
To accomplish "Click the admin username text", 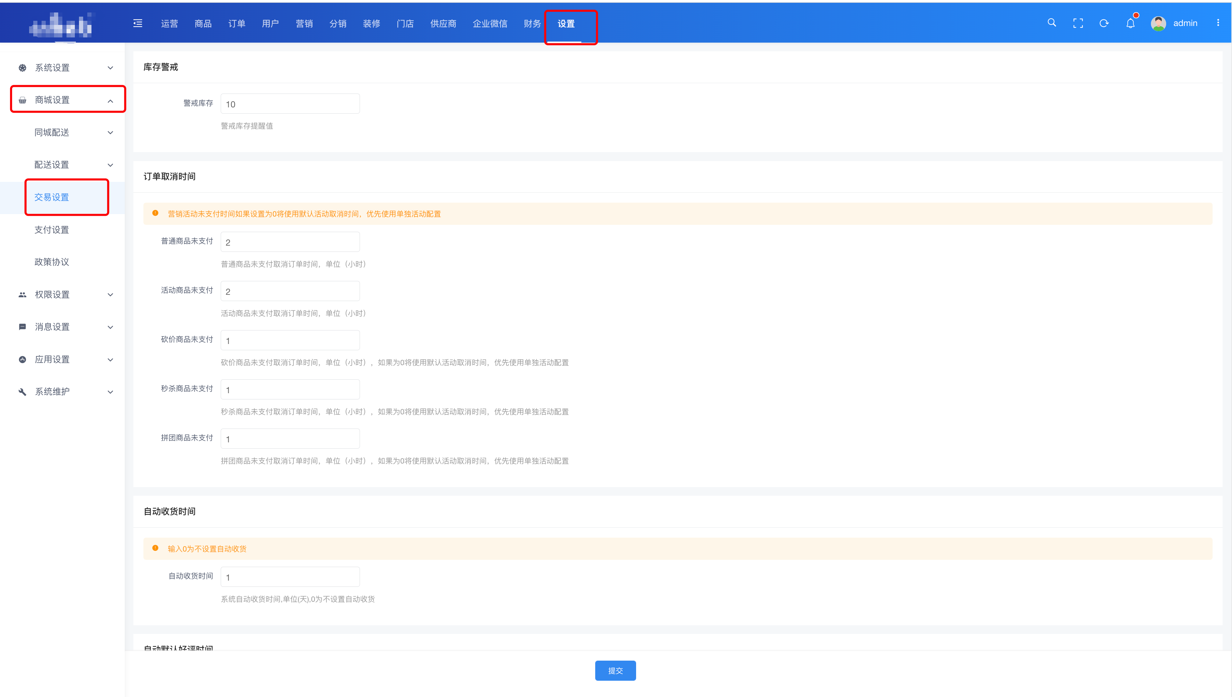I will coord(1185,23).
